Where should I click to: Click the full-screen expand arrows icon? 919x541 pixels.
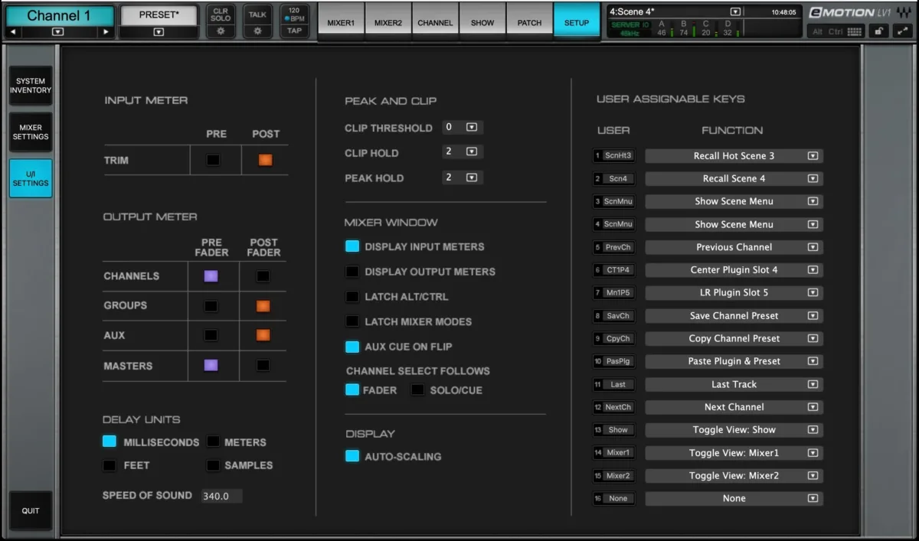pyautogui.click(x=903, y=31)
